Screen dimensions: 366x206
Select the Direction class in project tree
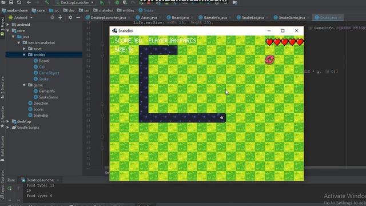38,103
